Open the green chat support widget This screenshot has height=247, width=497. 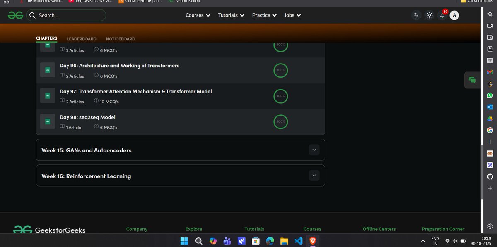tap(473, 80)
